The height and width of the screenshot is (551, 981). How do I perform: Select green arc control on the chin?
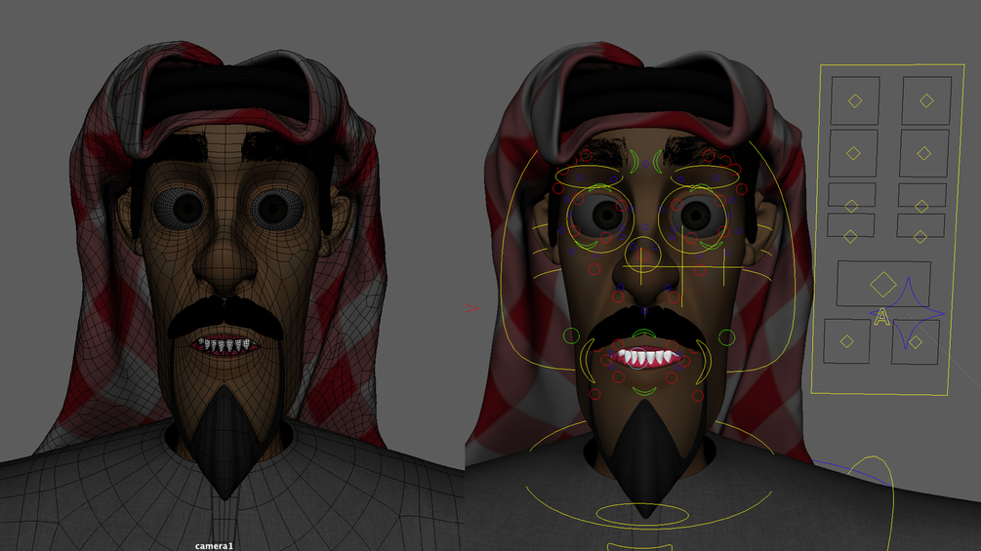[x=644, y=392]
